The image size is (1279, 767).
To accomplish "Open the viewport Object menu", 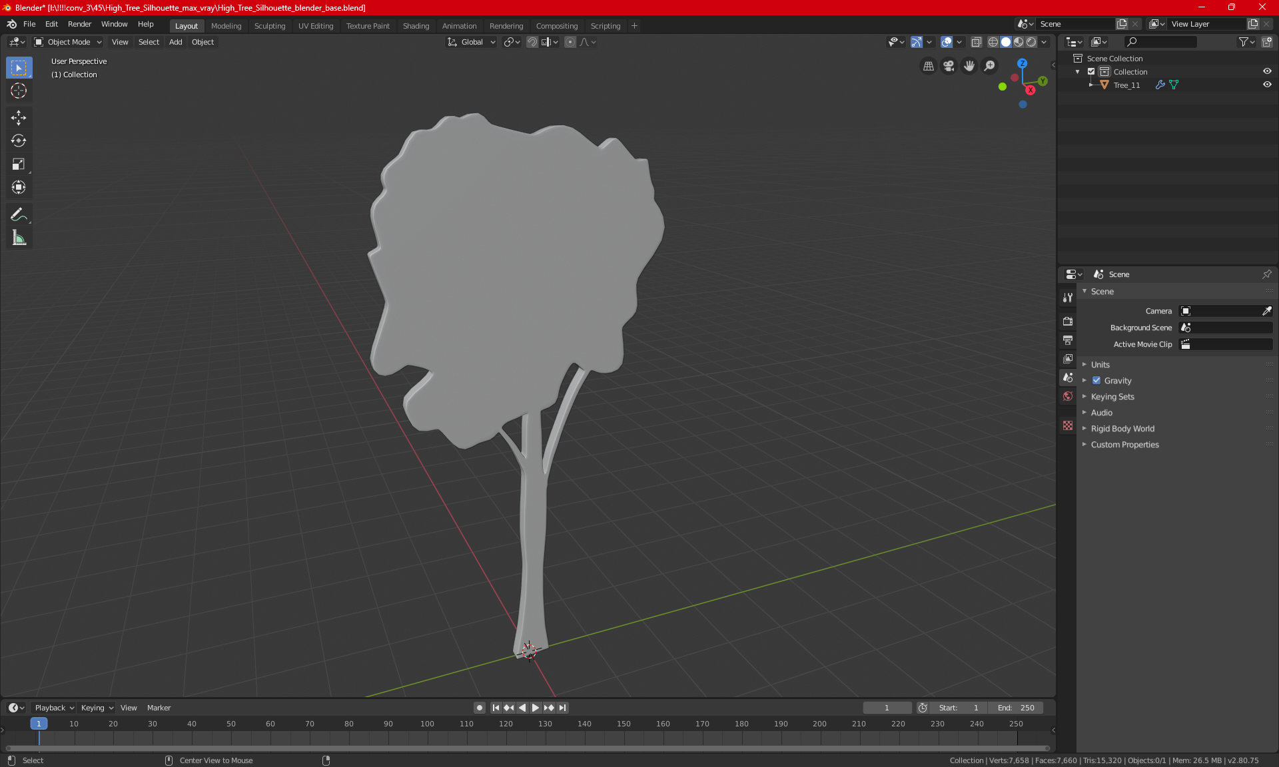I will click(203, 42).
